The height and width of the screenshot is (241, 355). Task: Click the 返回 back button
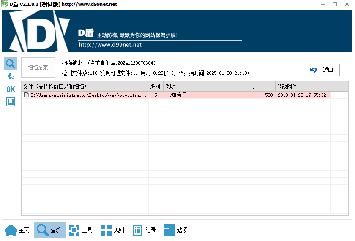coord(324,70)
